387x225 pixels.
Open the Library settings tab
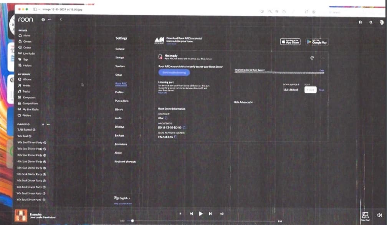tap(119, 109)
